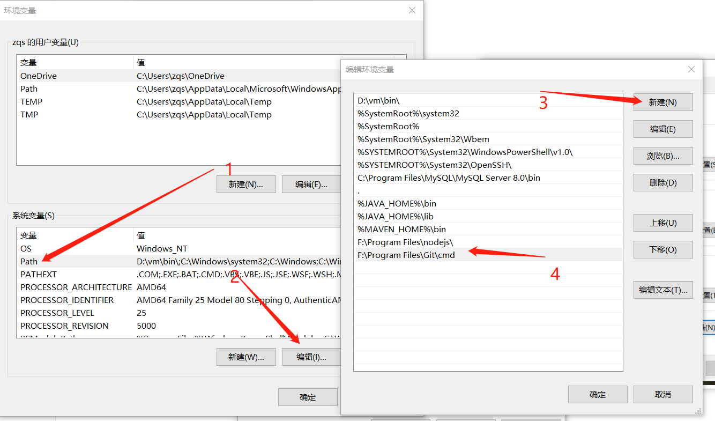Viewport: 715px width, 421px height.
Task: Select the single dot path entry
Action: pos(488,190)
